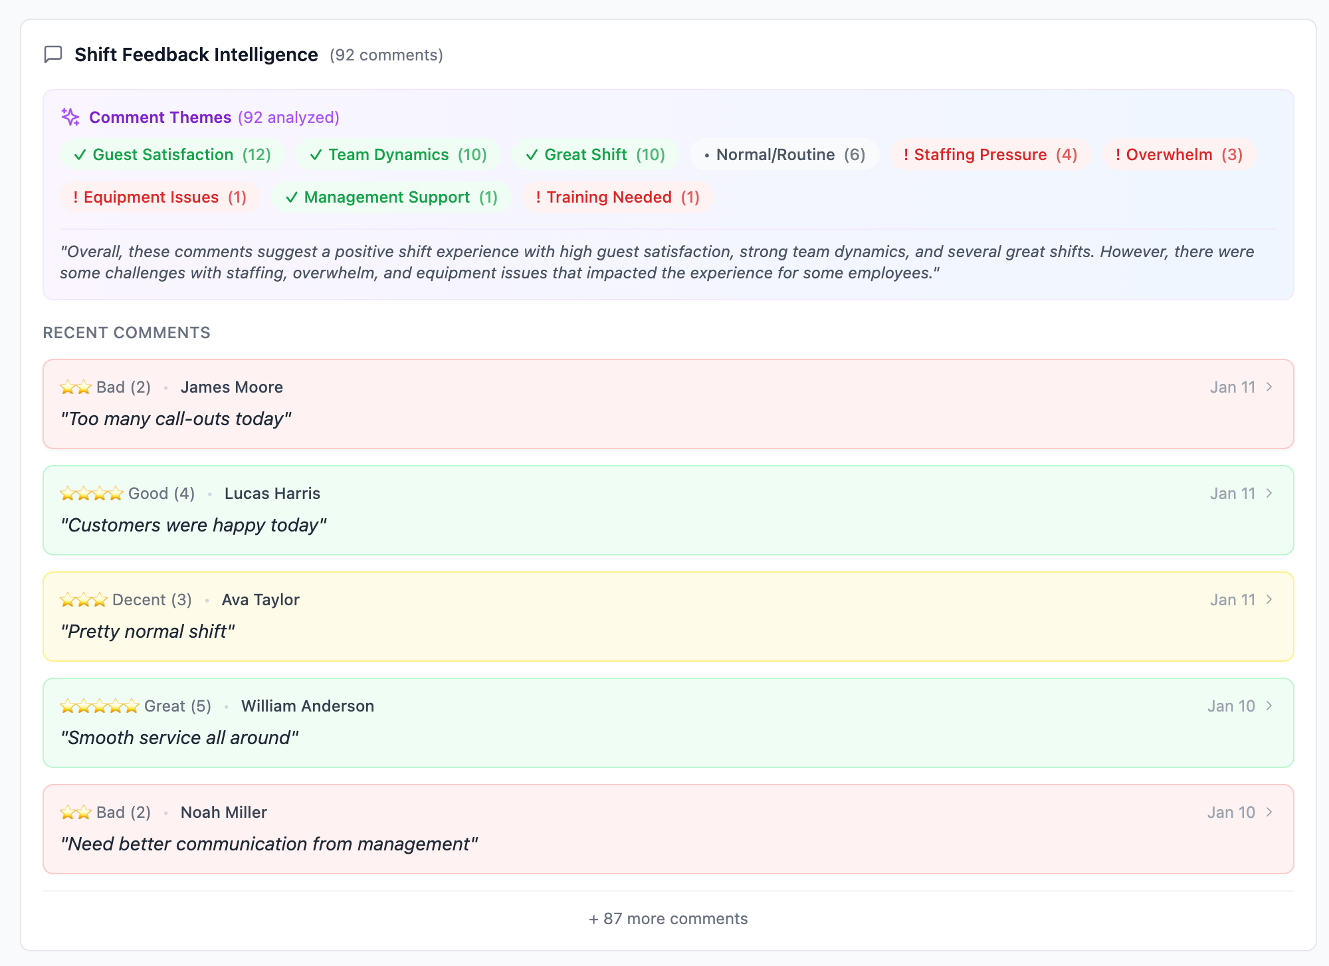Toggle the Team Dynamics theme filter

coord(399,154)
